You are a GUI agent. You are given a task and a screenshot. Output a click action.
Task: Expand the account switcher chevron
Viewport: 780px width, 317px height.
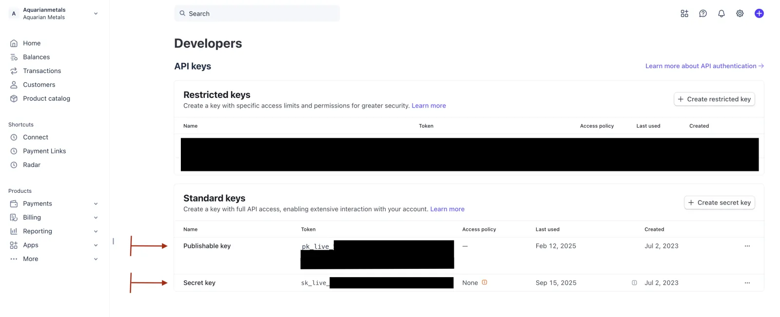(x=96, y=14)
